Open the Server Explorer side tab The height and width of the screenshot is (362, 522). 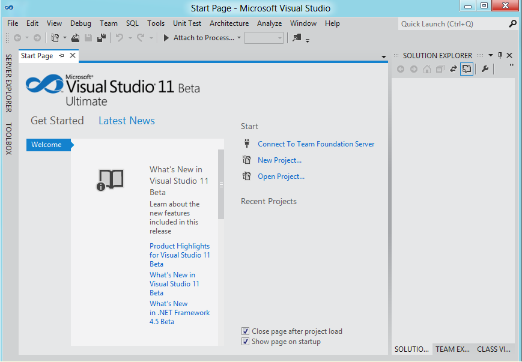8,83
